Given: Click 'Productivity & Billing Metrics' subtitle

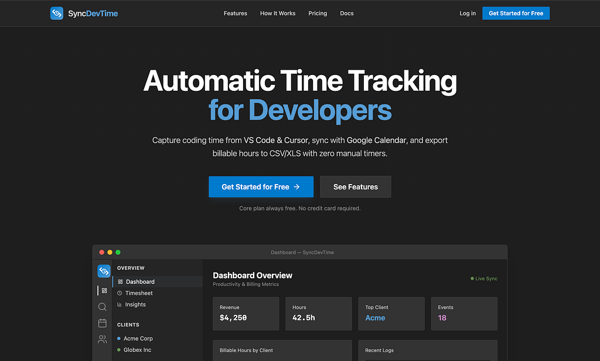Looking at the screenshot, I should click(x=246, y=284).
